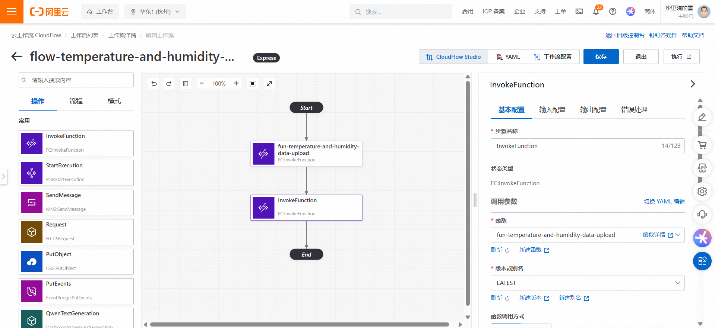Switch to the 操作 tab
This screenshot has width=715, height=328.
click(x=38, y=101)
